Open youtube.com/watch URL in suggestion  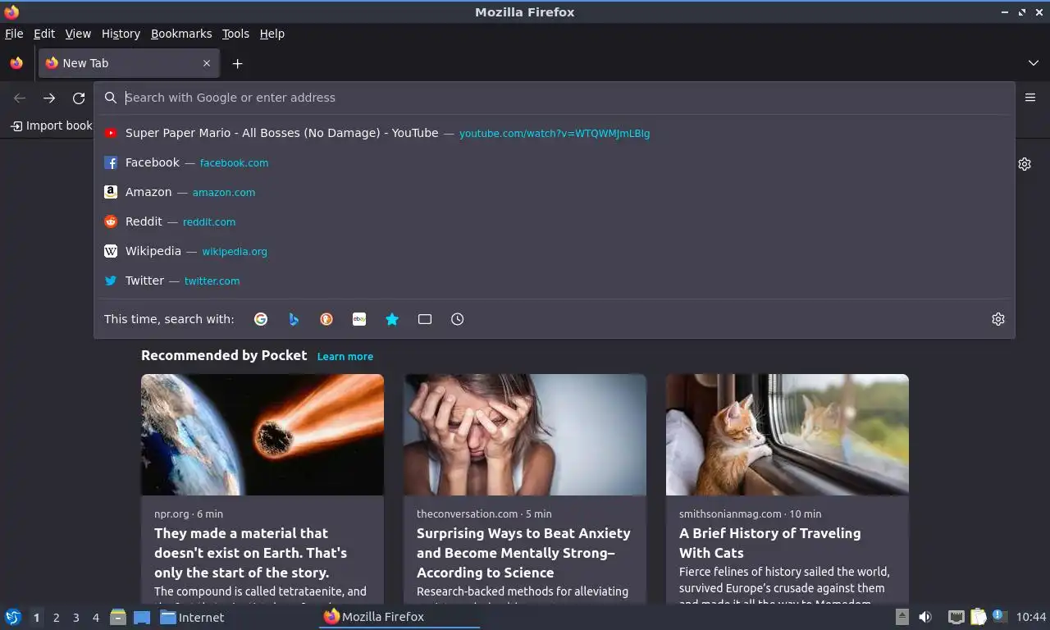tap(555, 134)
